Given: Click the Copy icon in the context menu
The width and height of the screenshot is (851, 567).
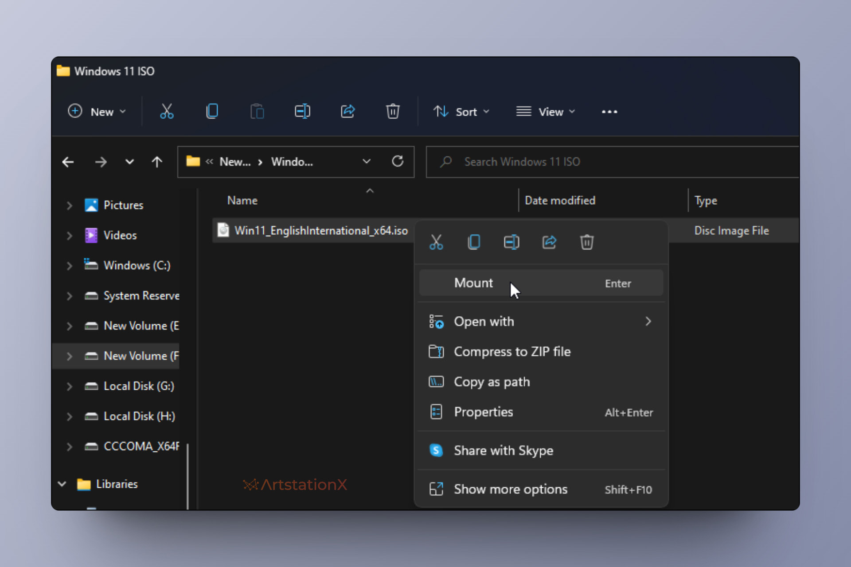Looking at the screenshot, I should pos(474,242).
